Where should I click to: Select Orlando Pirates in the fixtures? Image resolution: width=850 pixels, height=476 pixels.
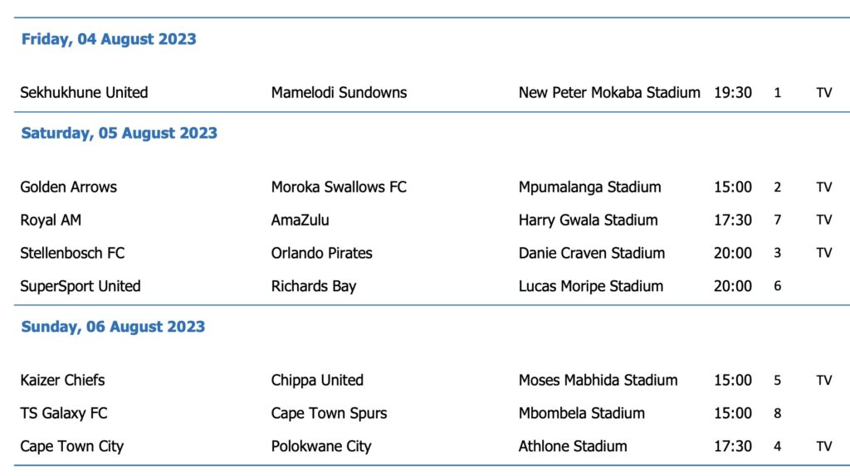(x=321, y=253)
